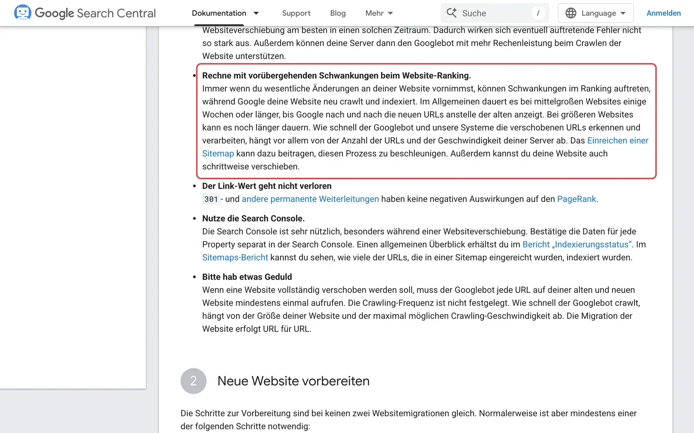
Task: Go to the Blog tab
Action: point(338,13)
